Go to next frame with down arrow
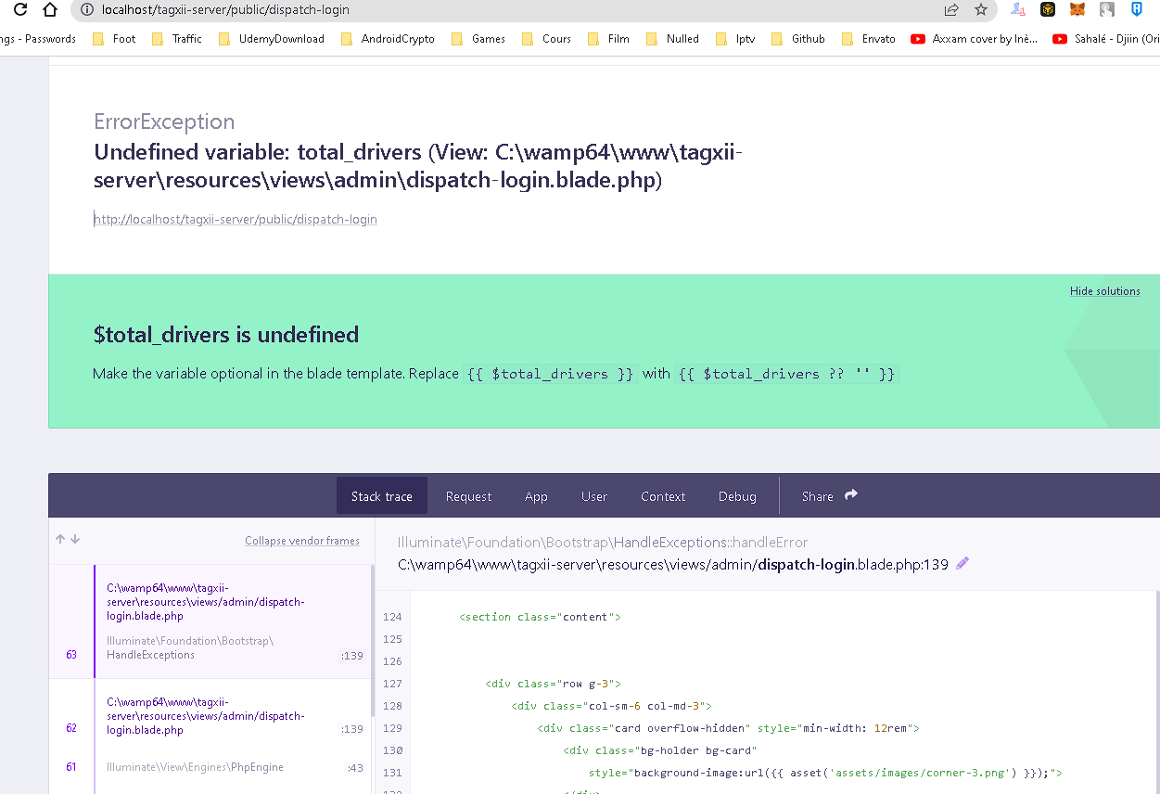 click(x=75, y=539)
